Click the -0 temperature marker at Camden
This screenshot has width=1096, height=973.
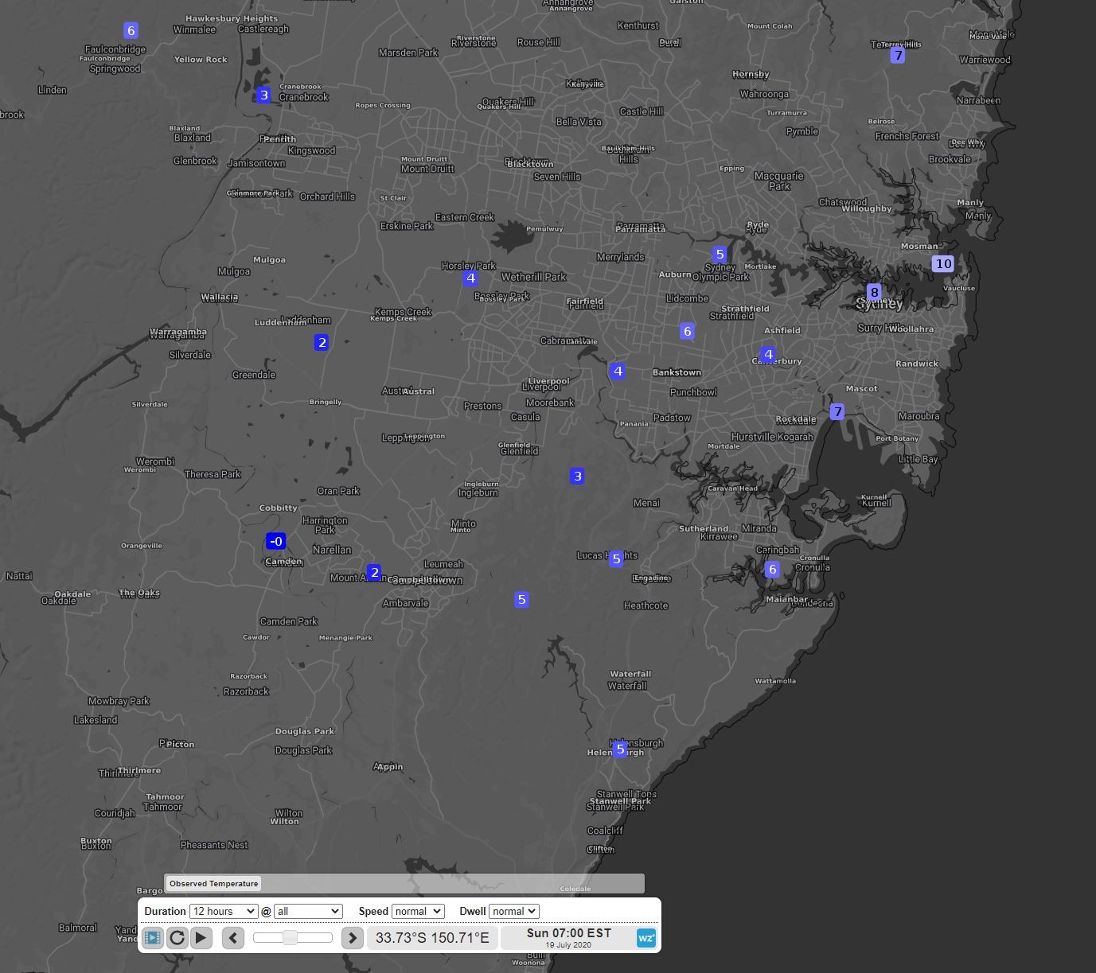pyautogui.click(x=275, y=541)
